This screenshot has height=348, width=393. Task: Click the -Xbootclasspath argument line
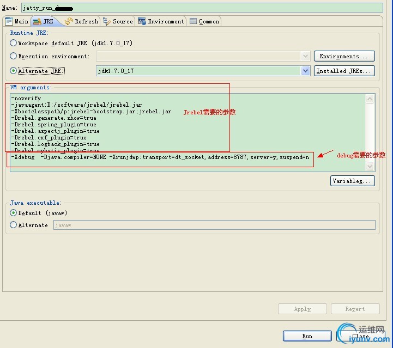coord(91,111)
